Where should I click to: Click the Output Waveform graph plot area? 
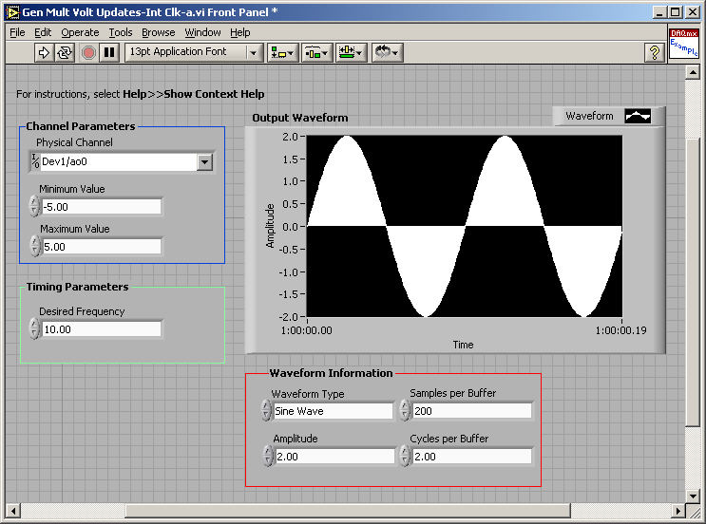pos(465,226)
